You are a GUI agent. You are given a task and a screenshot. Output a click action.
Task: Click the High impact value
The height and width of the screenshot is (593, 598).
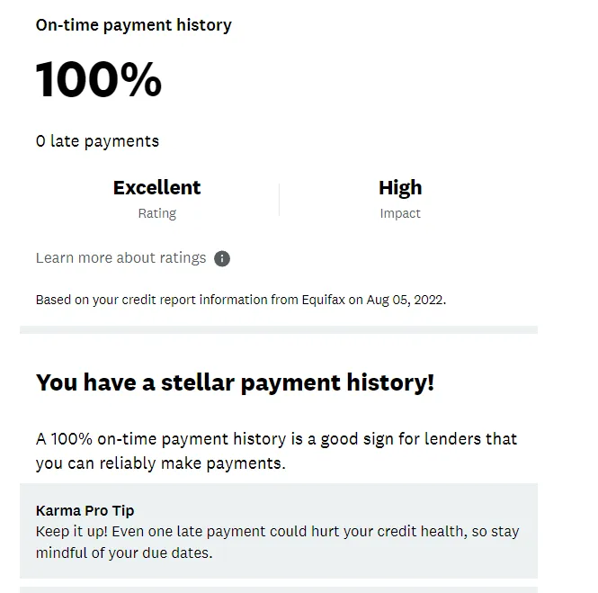[x=400, y=188]
